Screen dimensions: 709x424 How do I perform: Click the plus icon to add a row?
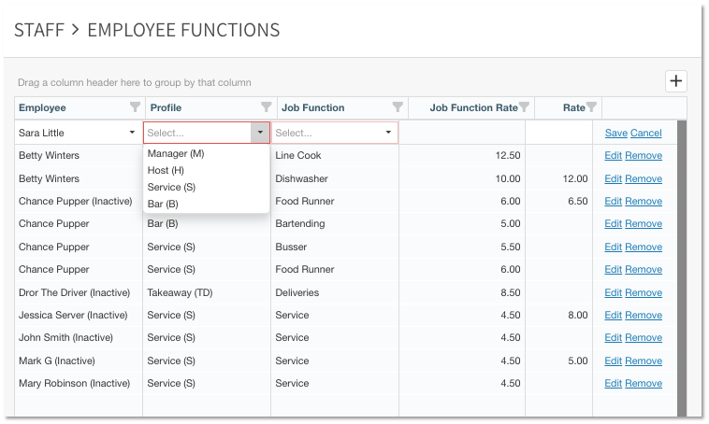675,81
